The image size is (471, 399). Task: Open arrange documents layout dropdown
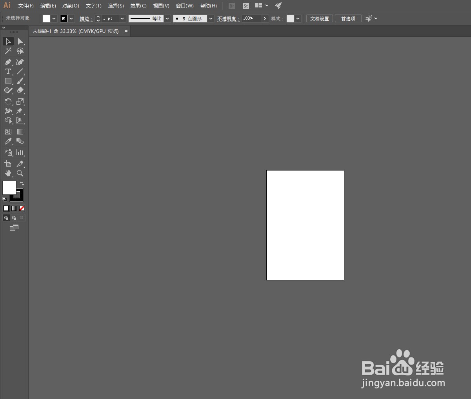(x=262, y=5)
